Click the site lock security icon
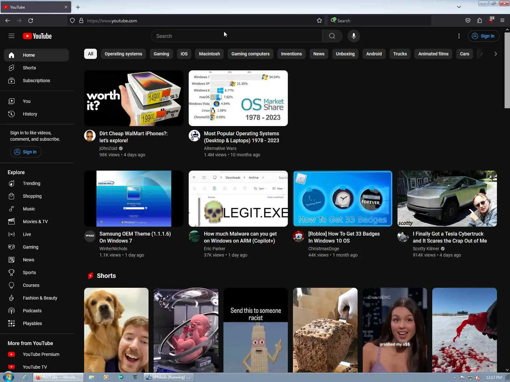This screenshot has width=510, height=382. [81, 21]
